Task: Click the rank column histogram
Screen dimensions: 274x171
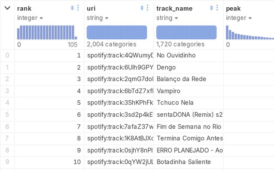Action: [x=47, y=32]
